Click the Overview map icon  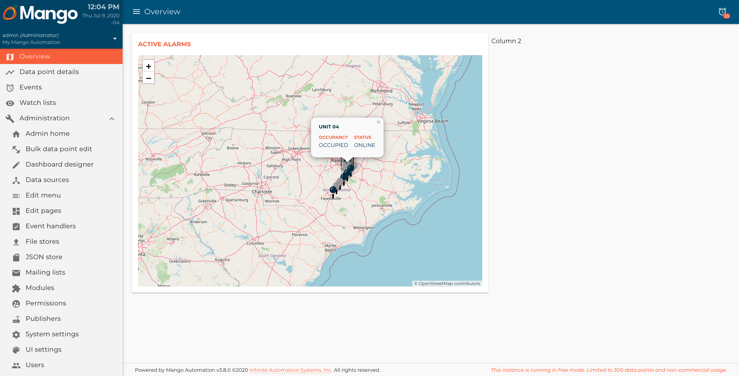10,57
